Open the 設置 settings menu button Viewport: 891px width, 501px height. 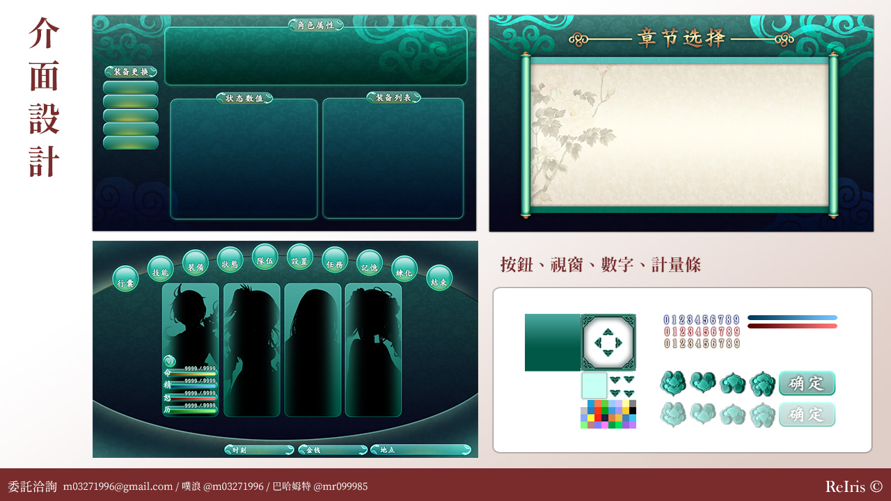click(300, 257)
